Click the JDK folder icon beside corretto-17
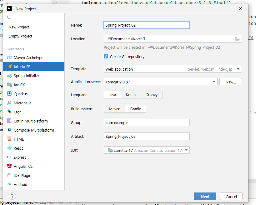 coord(110,150)
